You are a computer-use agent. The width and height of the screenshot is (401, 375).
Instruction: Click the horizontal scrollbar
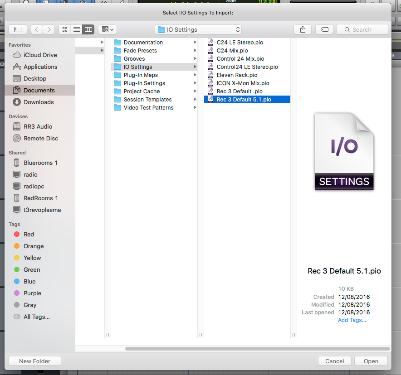(257, 348)
